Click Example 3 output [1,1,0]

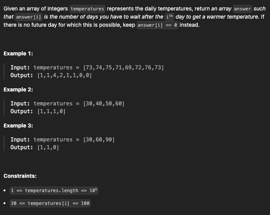click(48, 147)
